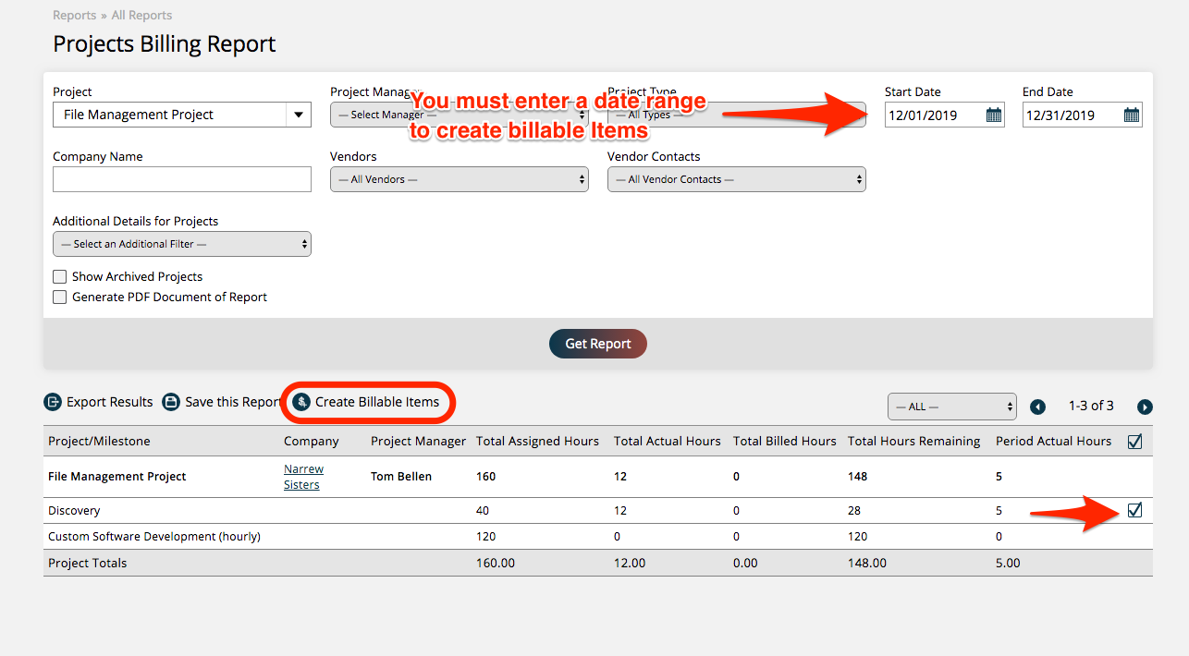1189x656 pixels.
Task: Click the Export Results icon
Action: [52, 402]
